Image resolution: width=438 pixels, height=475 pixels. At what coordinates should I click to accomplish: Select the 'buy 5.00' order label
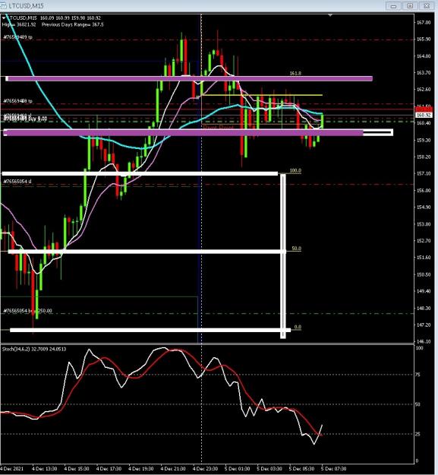(x=37, y=119)
